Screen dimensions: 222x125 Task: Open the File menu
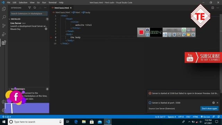point(8,2)
